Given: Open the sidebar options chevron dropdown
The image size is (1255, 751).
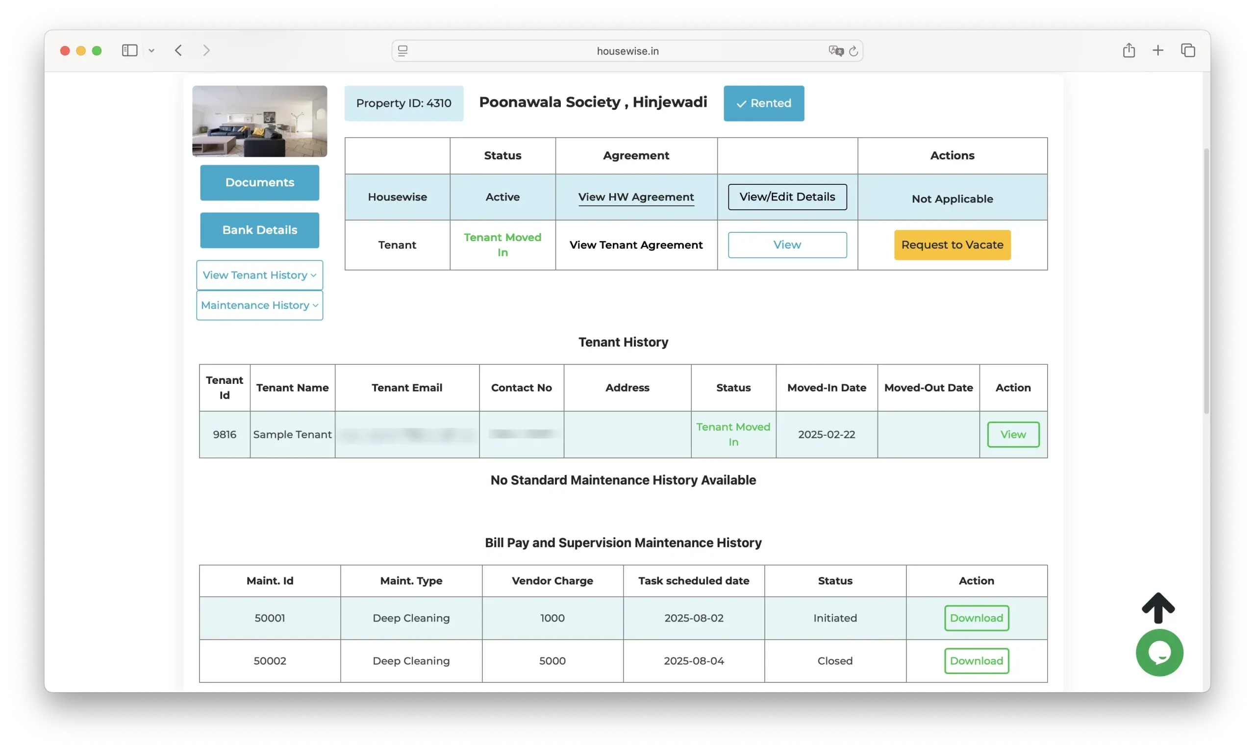Looking at the screenshot, I should 151,50.
